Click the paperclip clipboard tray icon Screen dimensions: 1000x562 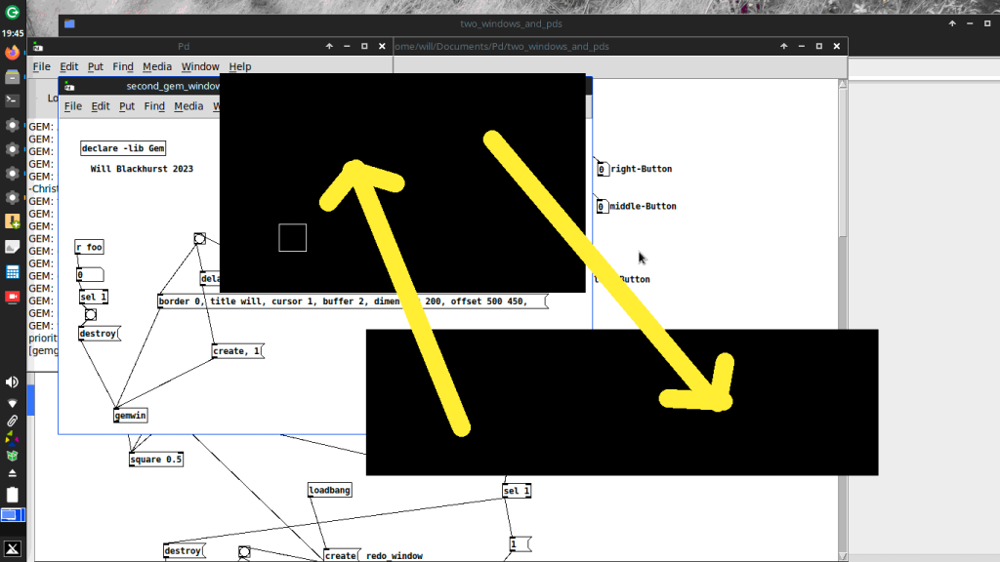12,421
